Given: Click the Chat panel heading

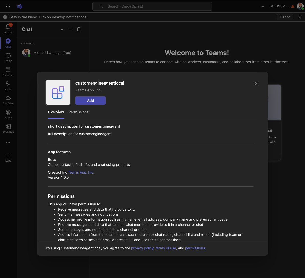Looking at the screenshot, I should tap(27, 29).
